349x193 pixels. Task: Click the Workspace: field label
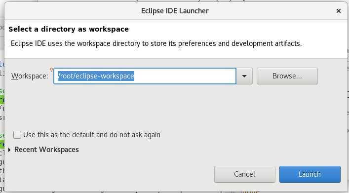(30, 76)
